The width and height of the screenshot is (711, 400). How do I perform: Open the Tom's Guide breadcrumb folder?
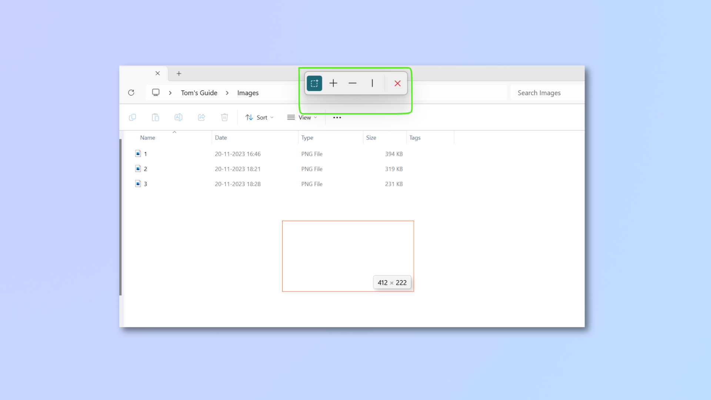coord(199,93)
